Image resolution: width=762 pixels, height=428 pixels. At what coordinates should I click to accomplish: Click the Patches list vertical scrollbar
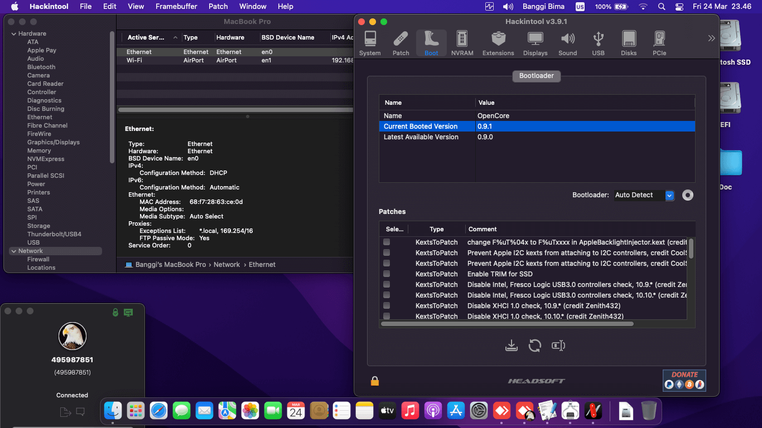(x=691, y=249)
